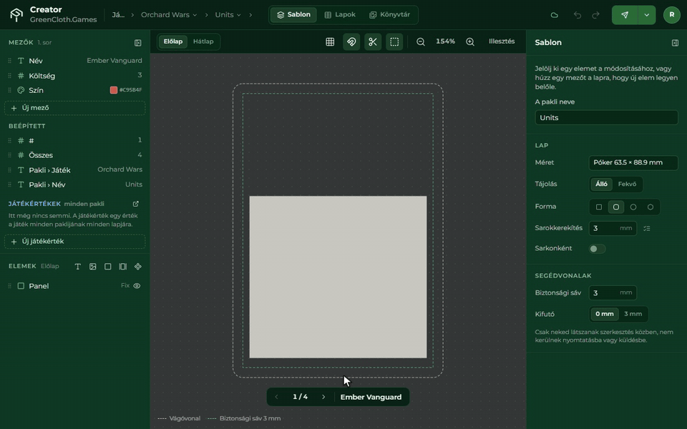Image resolution: width=687 pixels, height=429 pixels.
Task: Edit the A pakli neve input field
Action: coord(606,118)
